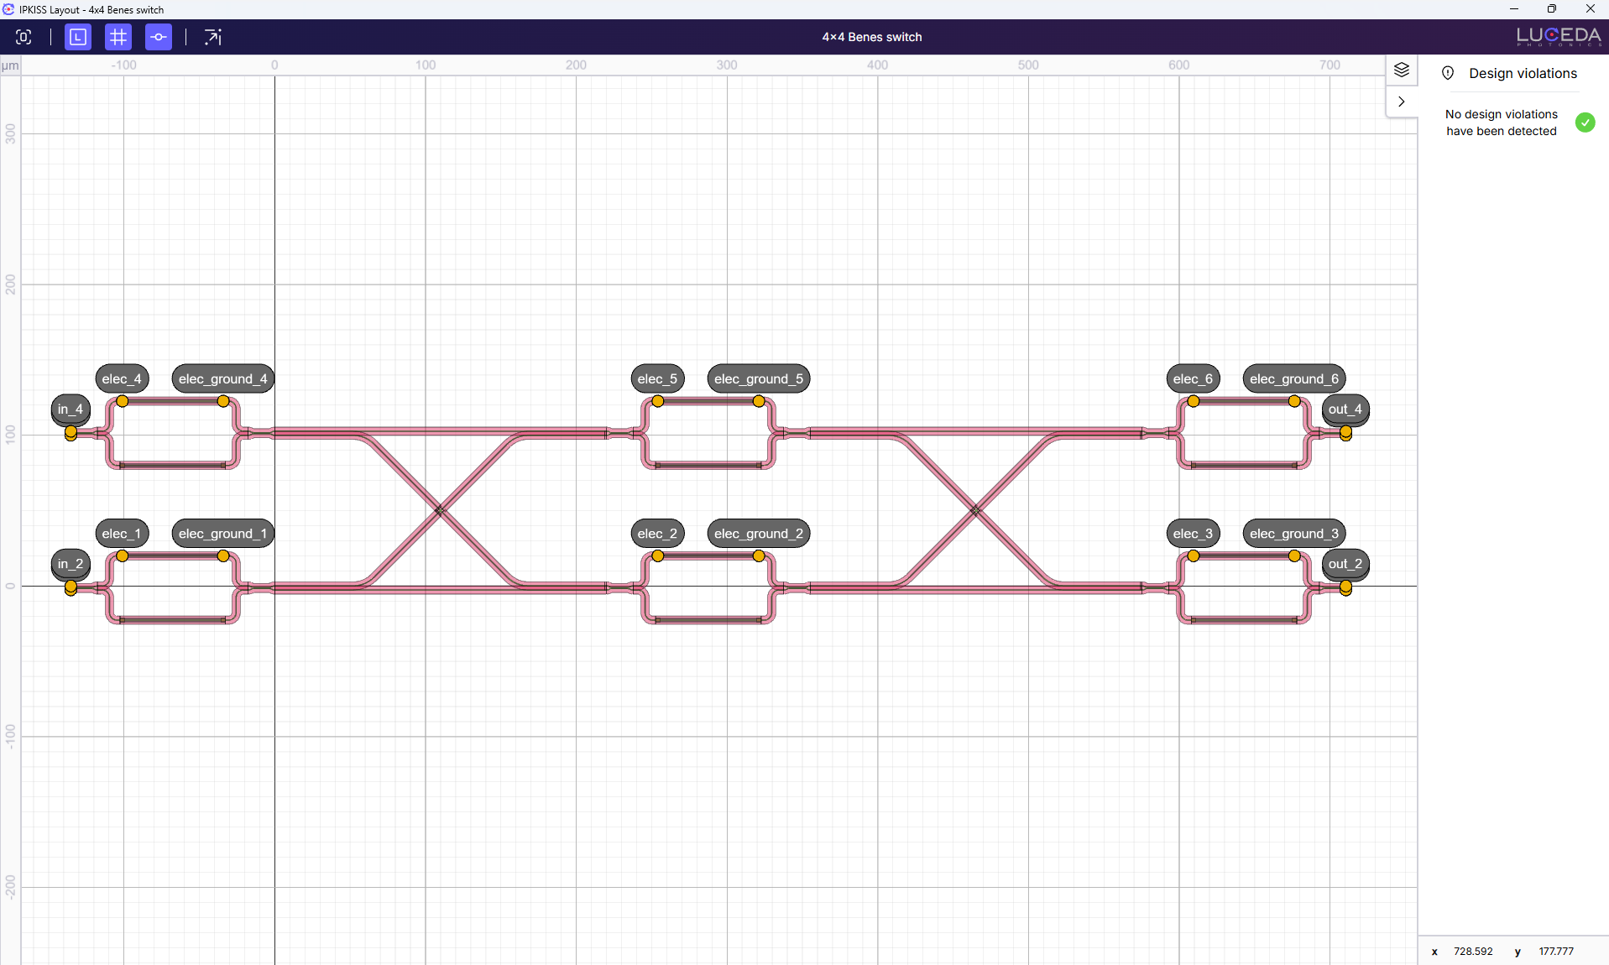Select the elec_ground_1 port label
1609x965 pixels.
(222, 534)
